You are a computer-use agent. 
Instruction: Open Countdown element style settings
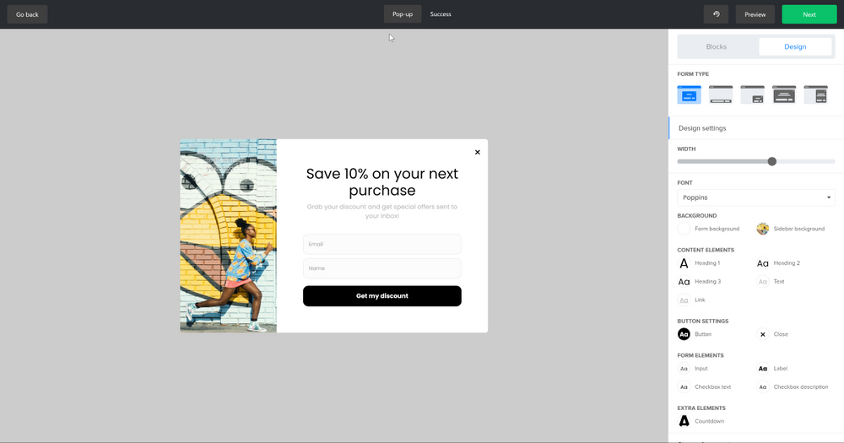tap(684, 421)
